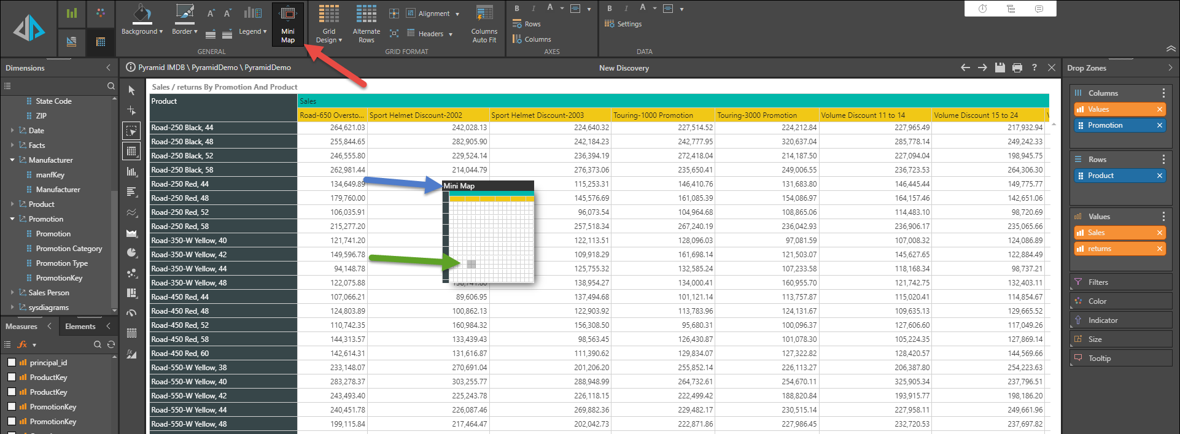Check the principal_id measure checkbox

tap(12, 363)
